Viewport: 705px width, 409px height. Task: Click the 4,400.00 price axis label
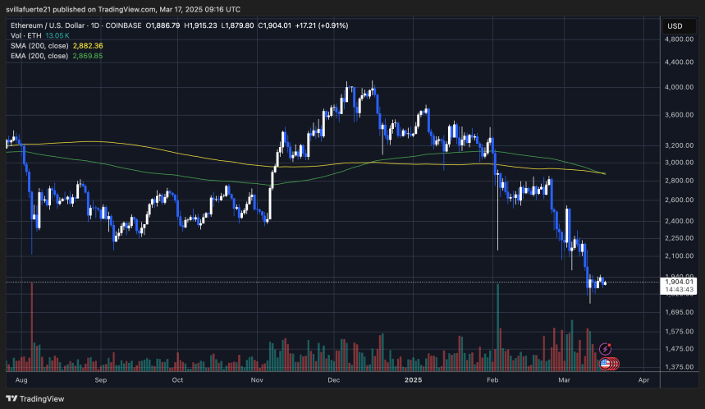point(679,62)
